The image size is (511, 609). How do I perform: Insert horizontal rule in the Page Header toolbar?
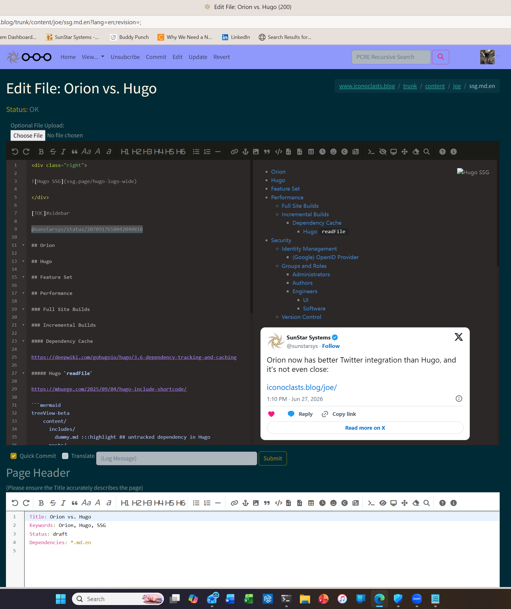218,503
